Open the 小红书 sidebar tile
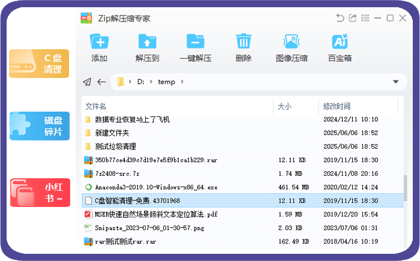Image resolution: width=420 pixels, height=261 pixels. coord(40,193)
